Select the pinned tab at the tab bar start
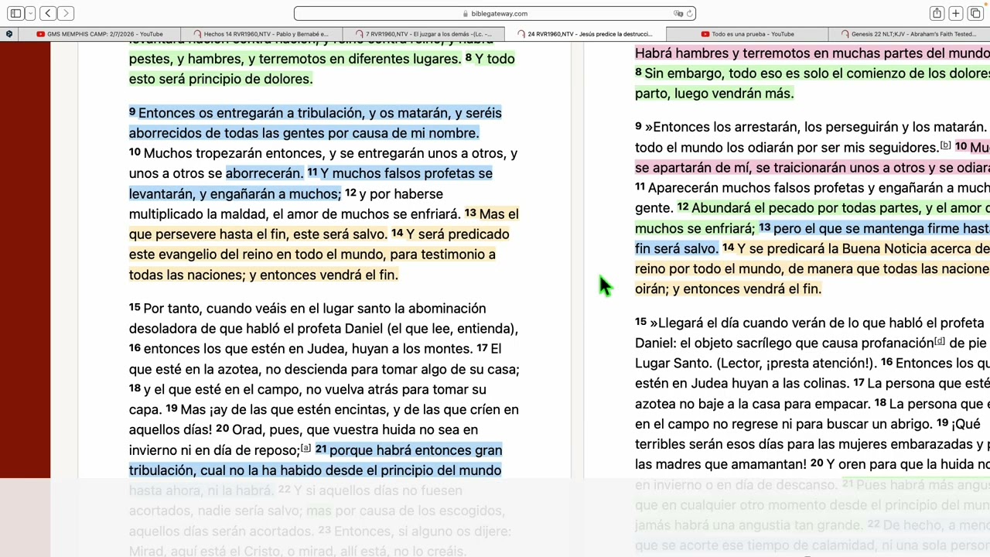The image size is (990, 557). point(9,34)
